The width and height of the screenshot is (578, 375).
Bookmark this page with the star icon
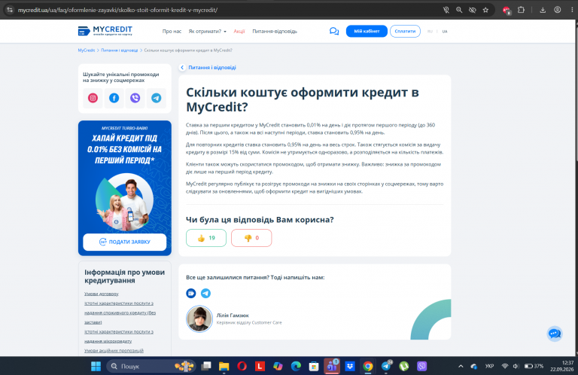(485, 10)
